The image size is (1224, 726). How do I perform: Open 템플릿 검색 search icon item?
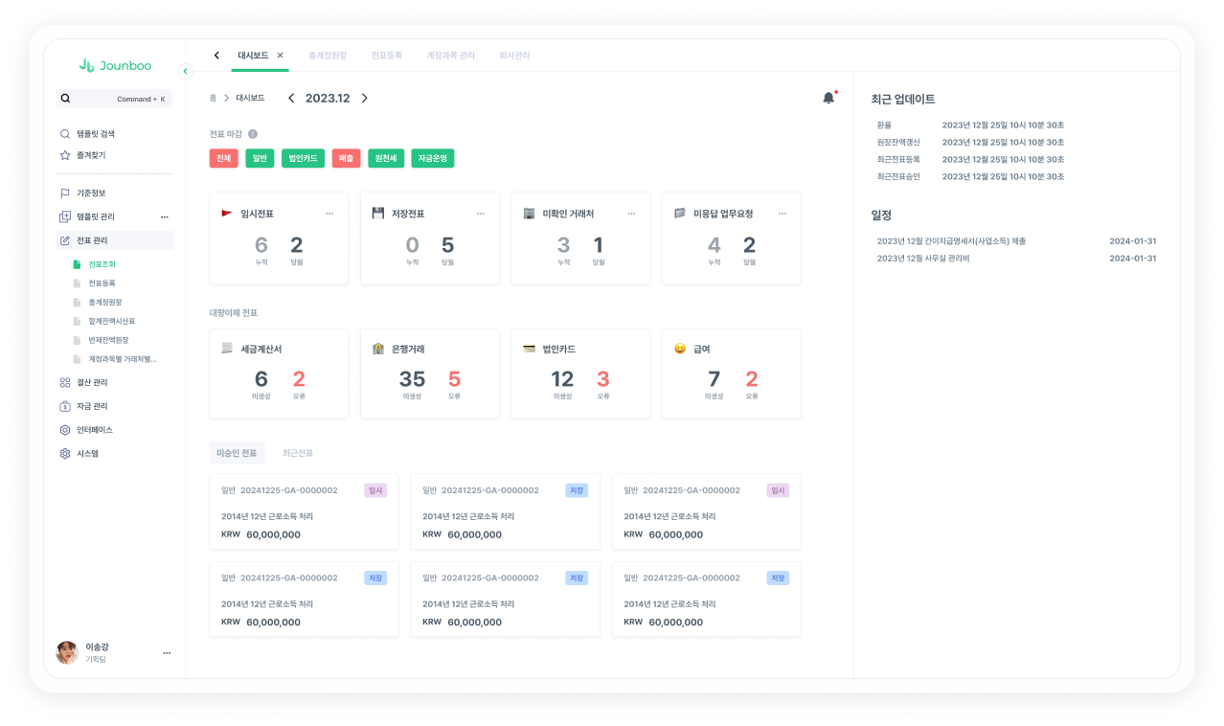tap(65, 134)
